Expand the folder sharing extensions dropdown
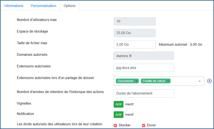 (x=200, y=81)
